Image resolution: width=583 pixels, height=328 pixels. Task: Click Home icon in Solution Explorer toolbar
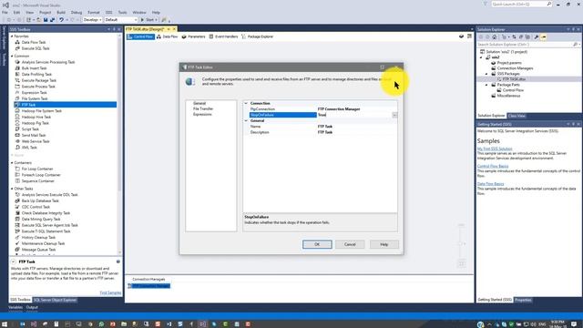point(494,37)
